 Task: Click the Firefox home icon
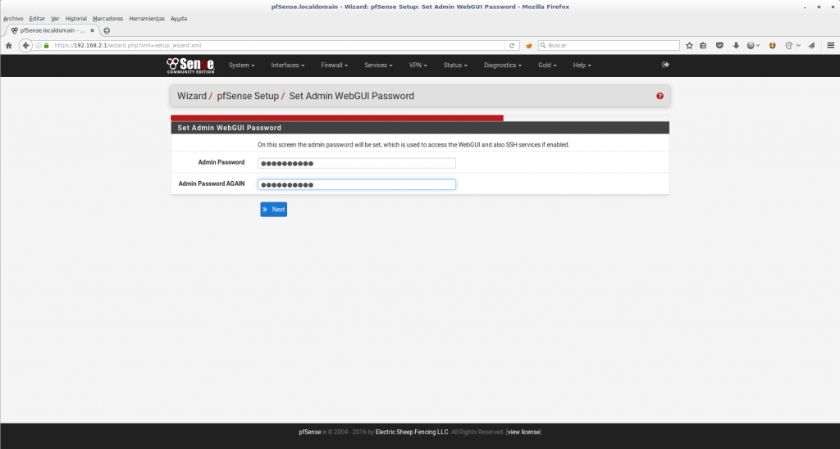point(8,45)
